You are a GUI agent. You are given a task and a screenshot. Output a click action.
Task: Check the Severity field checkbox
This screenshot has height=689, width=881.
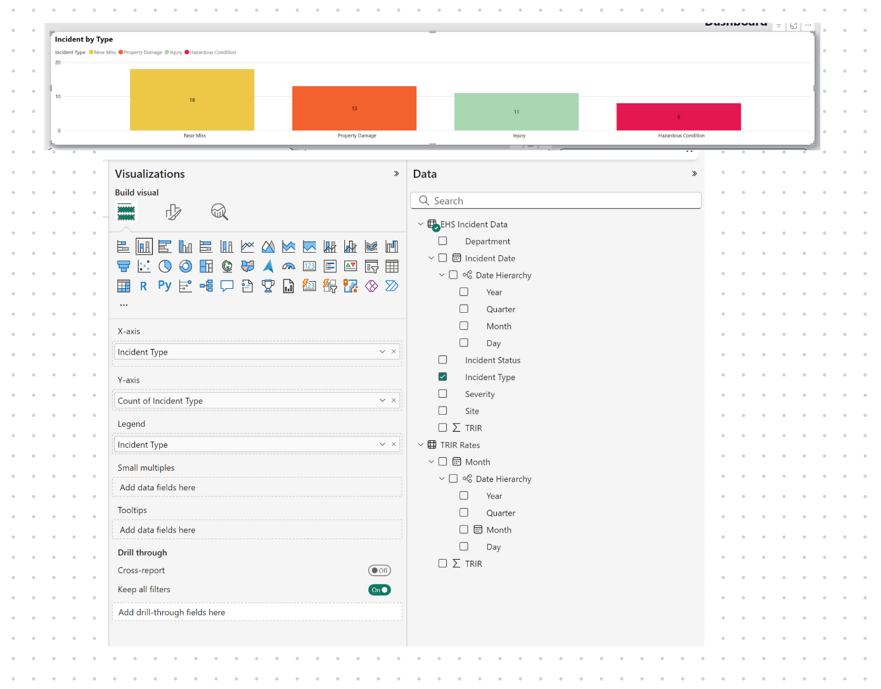(x=442, y=393)
